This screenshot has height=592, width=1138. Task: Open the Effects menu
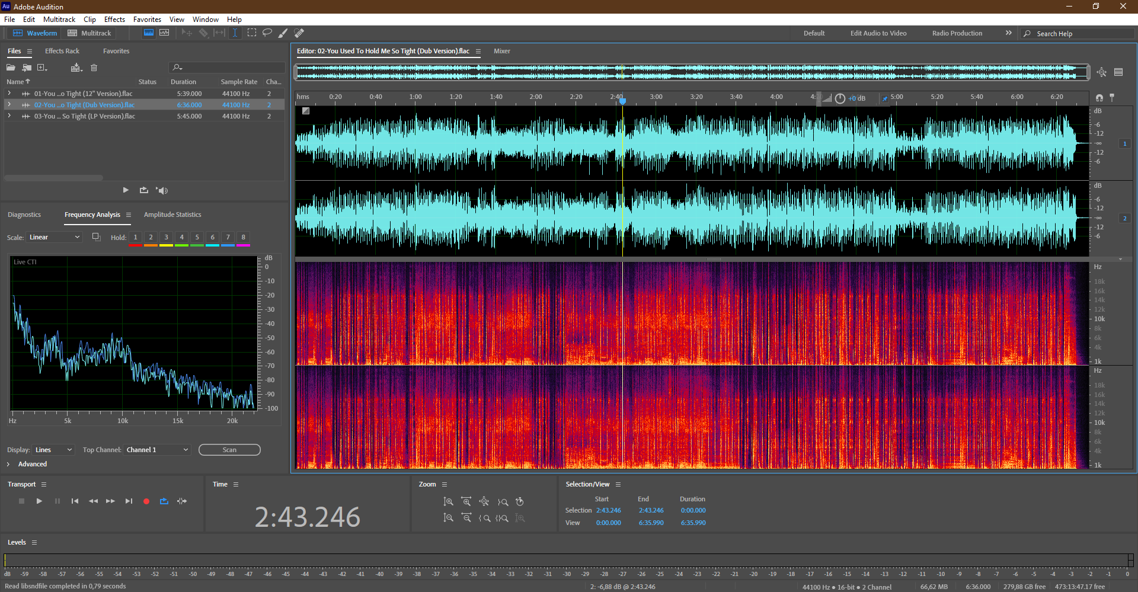click(x=114, y=20)
